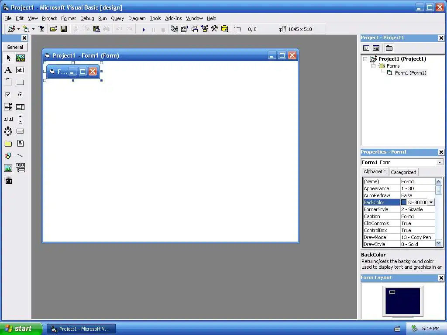
Task: Click the Paste toolbar icon
Action: click(96, 29)
